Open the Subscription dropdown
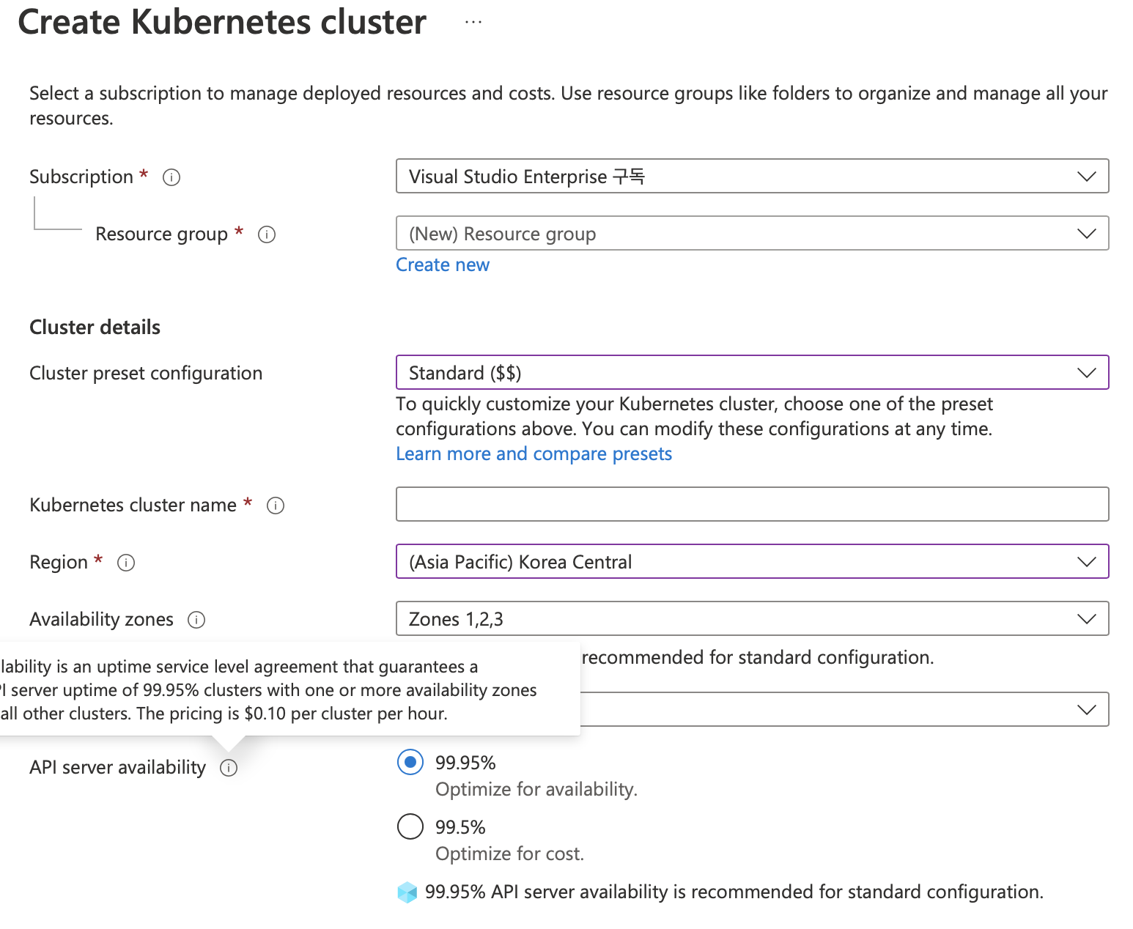Image resolution: width=1133 pixels, height=929 pixels. pyautogui.click(x=752, y=177)
